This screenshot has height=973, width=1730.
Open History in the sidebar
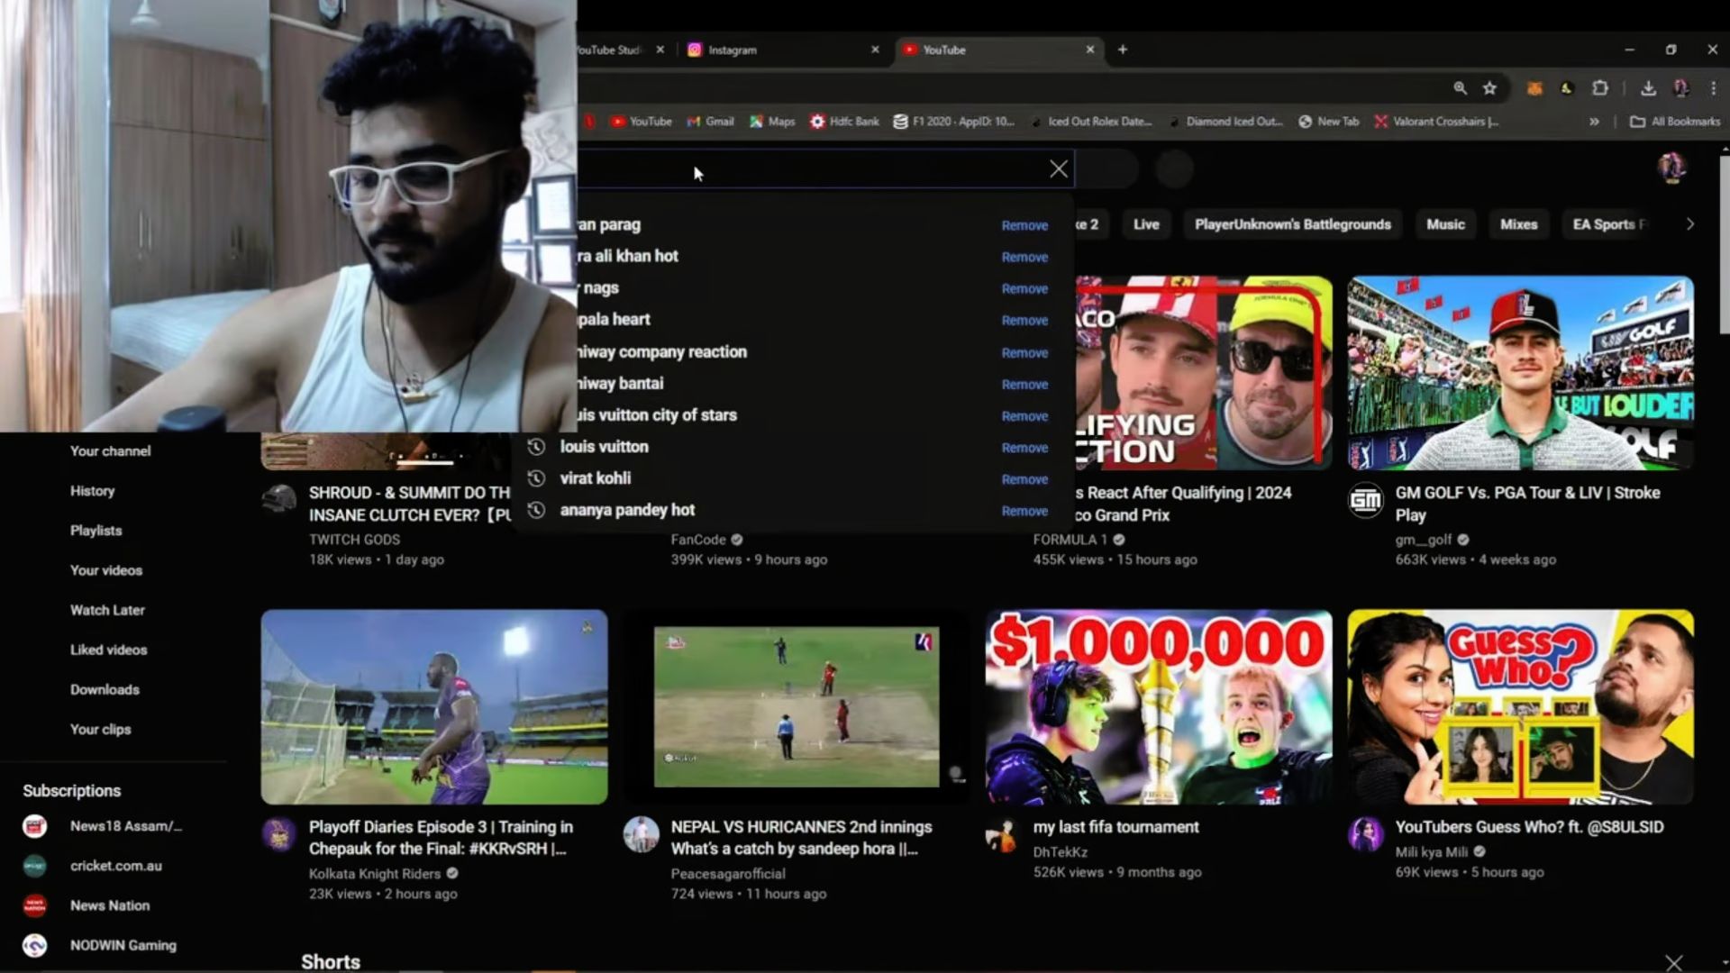tap(92, 491)
